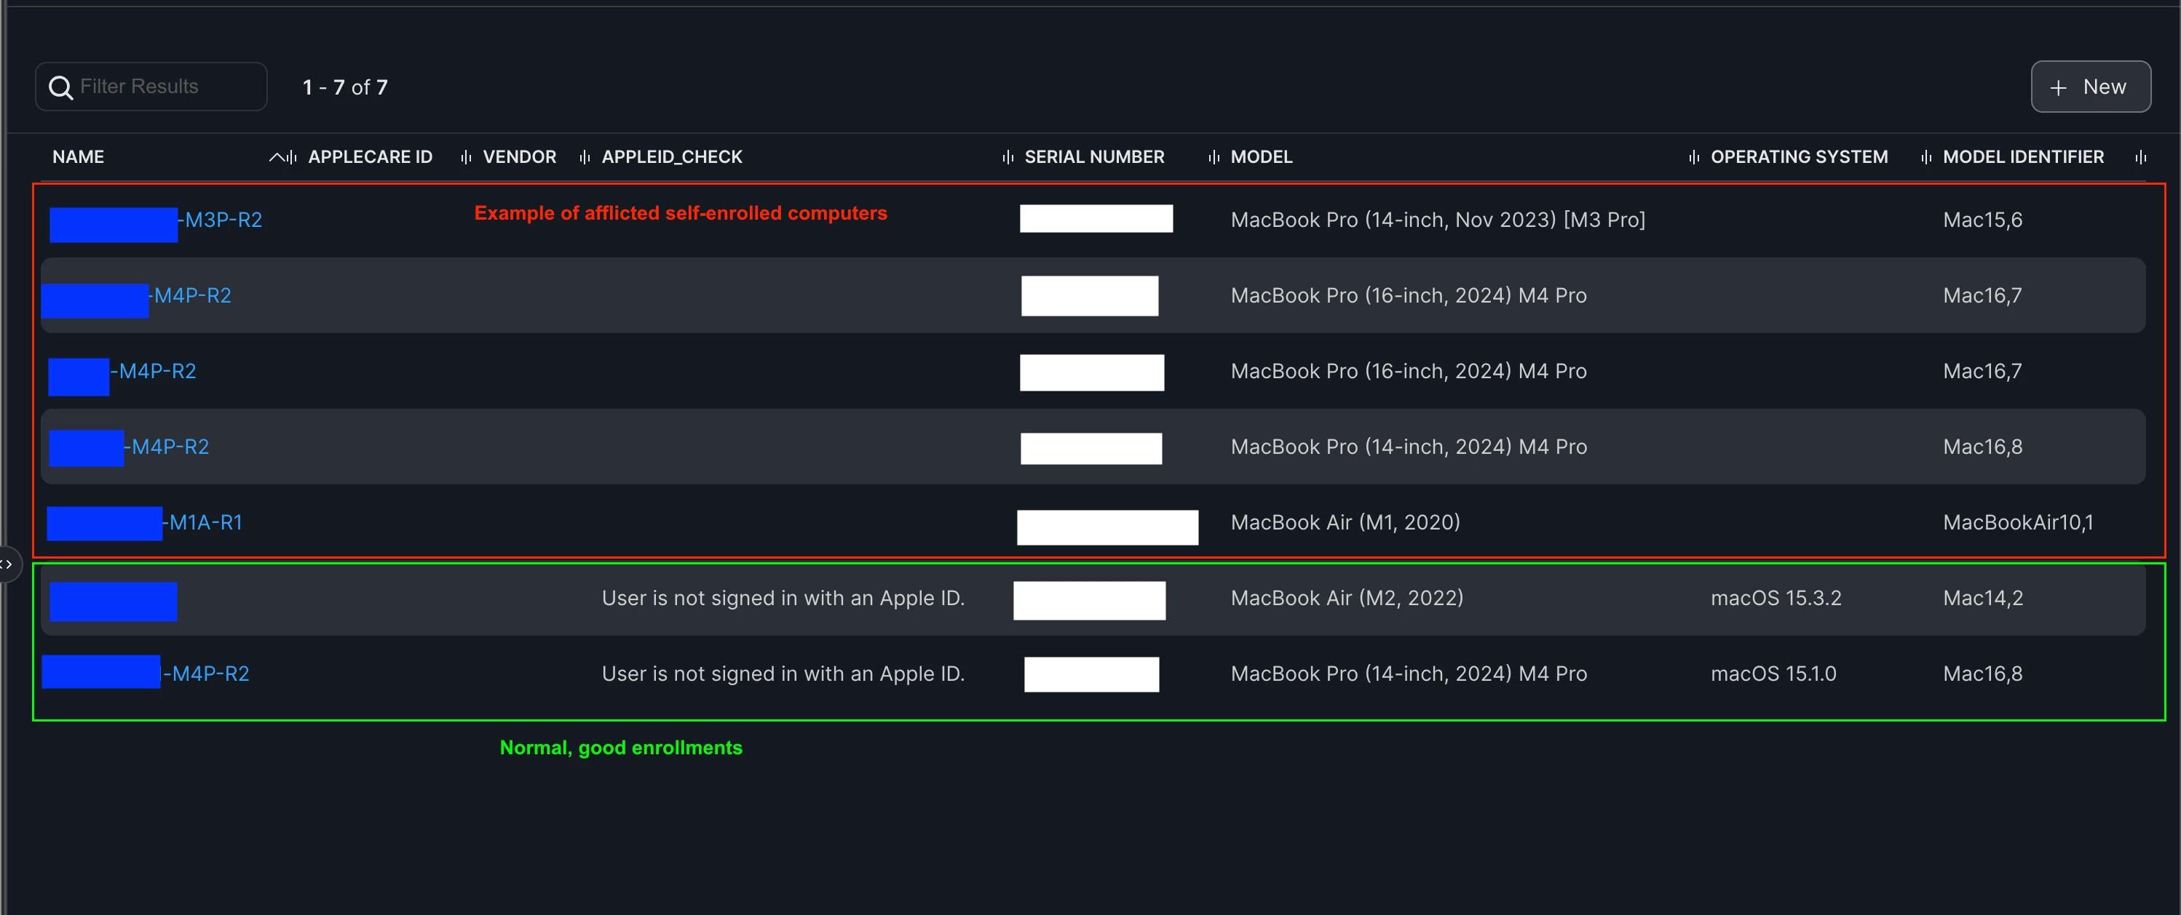Click resize handle before Model column
Image resolution: width=2181 pixels, height=915 pixels.
pyautogui.click(x=1214, y=157)
